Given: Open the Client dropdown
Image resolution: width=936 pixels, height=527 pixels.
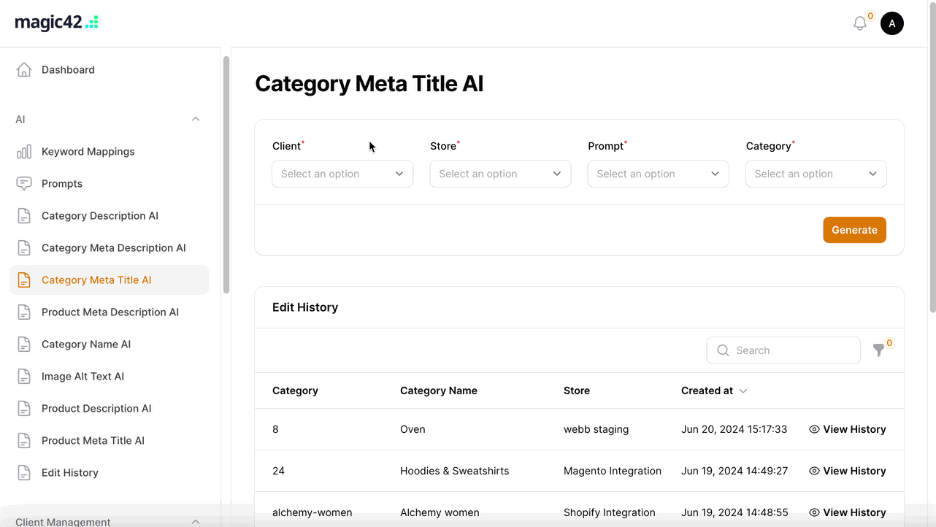Looking at the screenshot, I should point(342,174).
